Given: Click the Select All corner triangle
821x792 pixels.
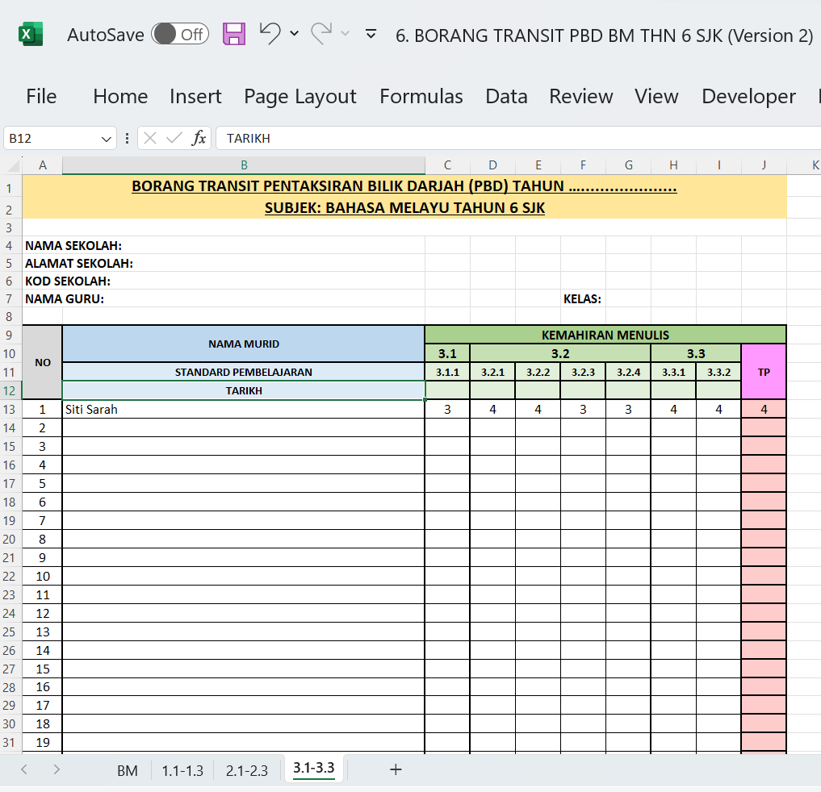Looking at the screenshot, I should coord(13,166).
